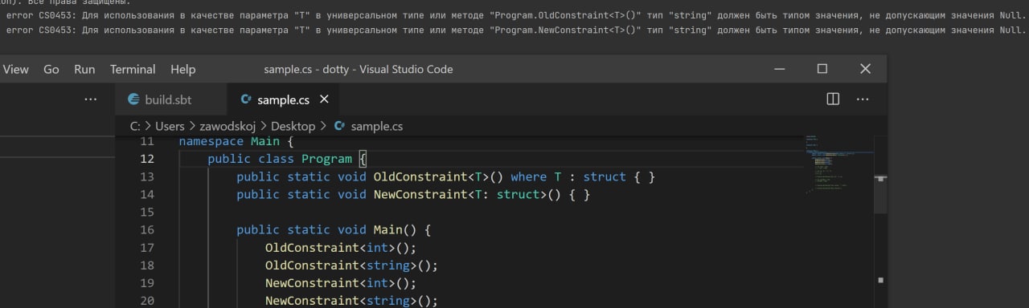Viewport: 1029px width, 308px height.
Task: Split the editor to the right
Action: pos(833,99)
